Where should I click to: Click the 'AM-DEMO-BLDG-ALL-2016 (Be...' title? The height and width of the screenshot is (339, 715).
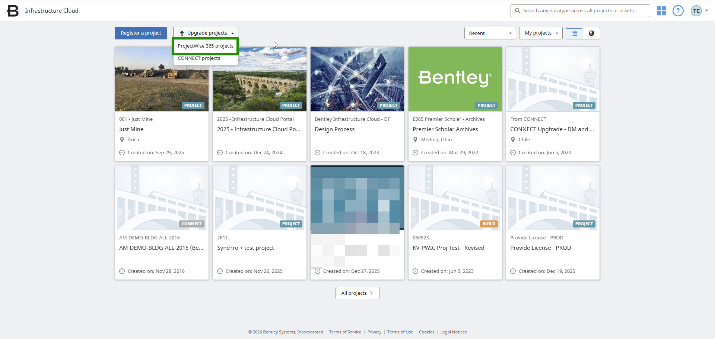[161, 248]
